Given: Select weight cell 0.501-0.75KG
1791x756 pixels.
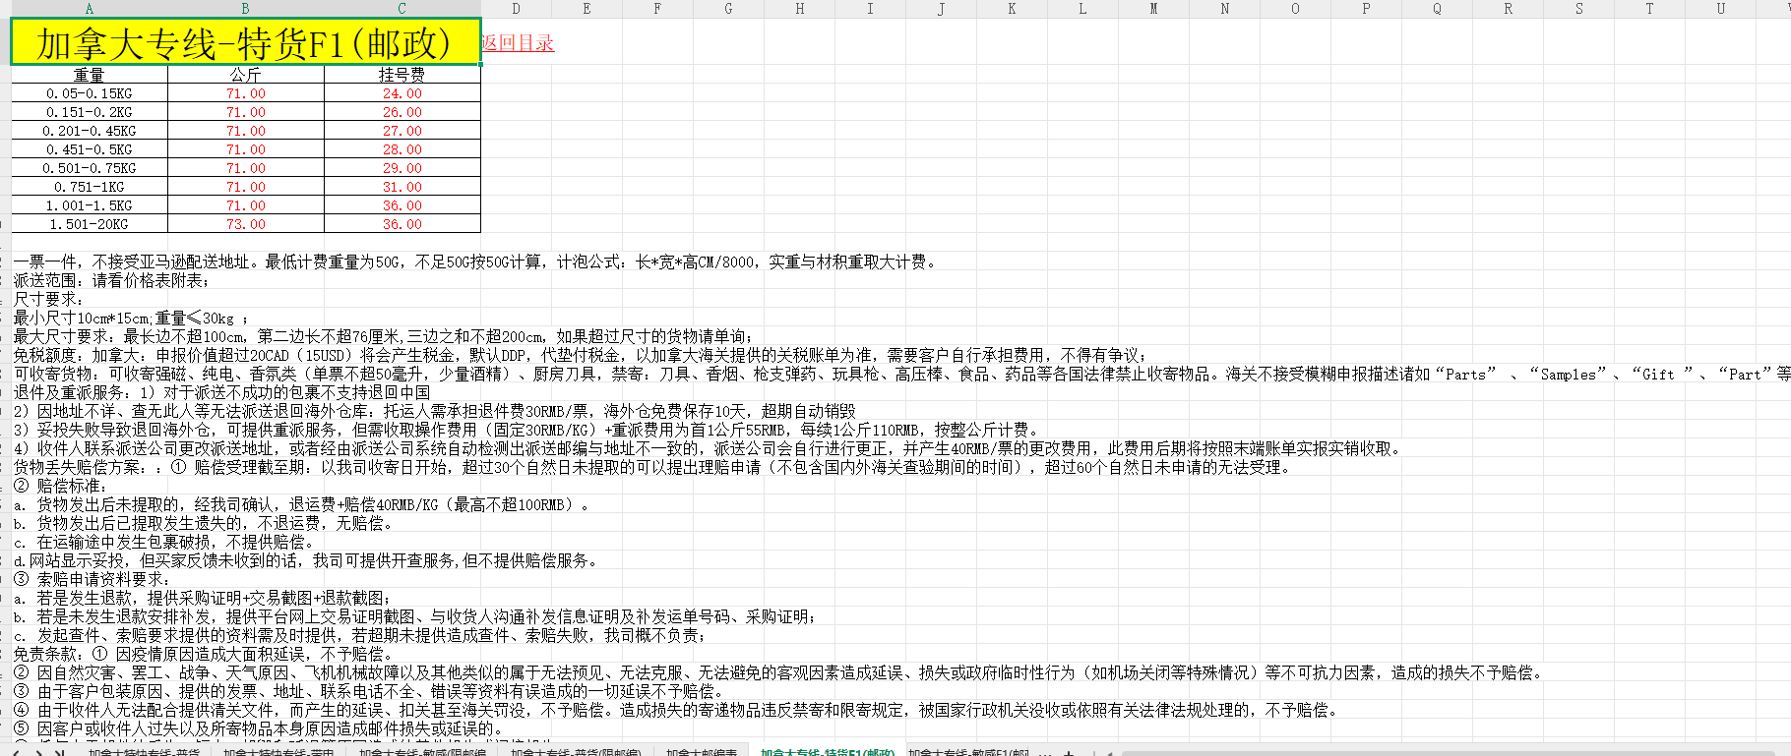Looking at the screenshot, I should 90,168.
